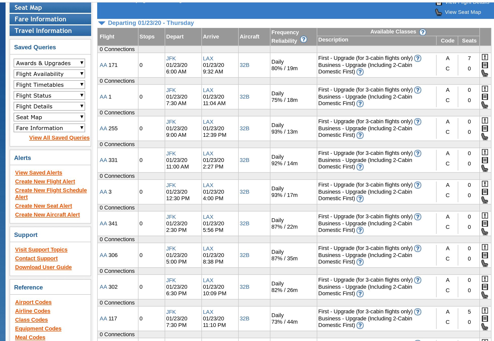Viewport: 494px width, 341px height.
Task: Click Create New Aircraft Alert
Action: coord(47,215)
